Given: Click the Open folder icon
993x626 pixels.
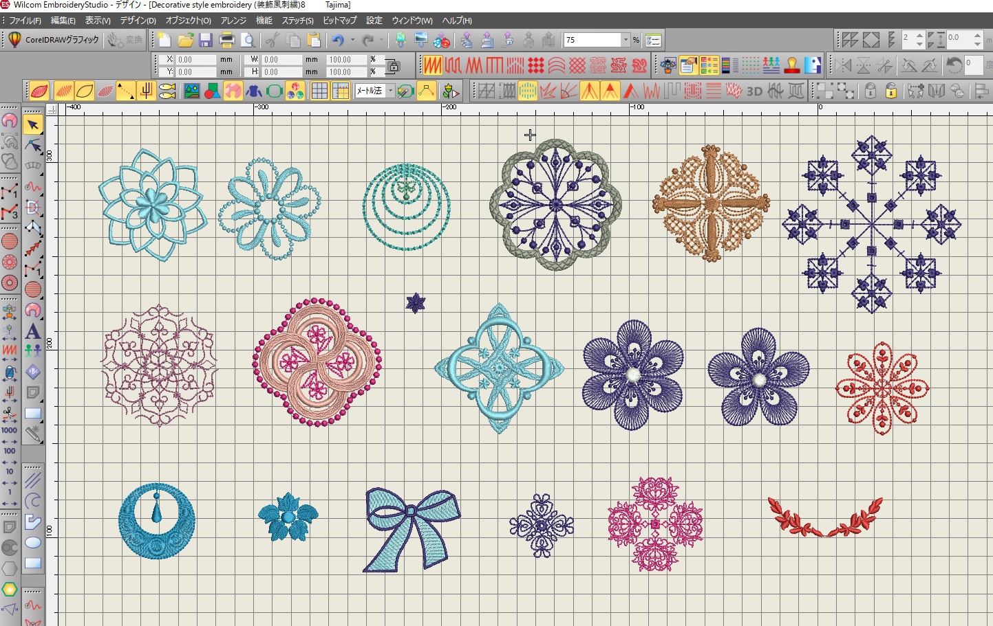Looking at the screenshot, I should point(186,40).
